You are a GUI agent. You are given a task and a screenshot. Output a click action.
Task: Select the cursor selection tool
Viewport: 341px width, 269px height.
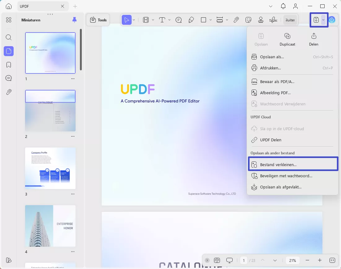click(x=127, y=20)
